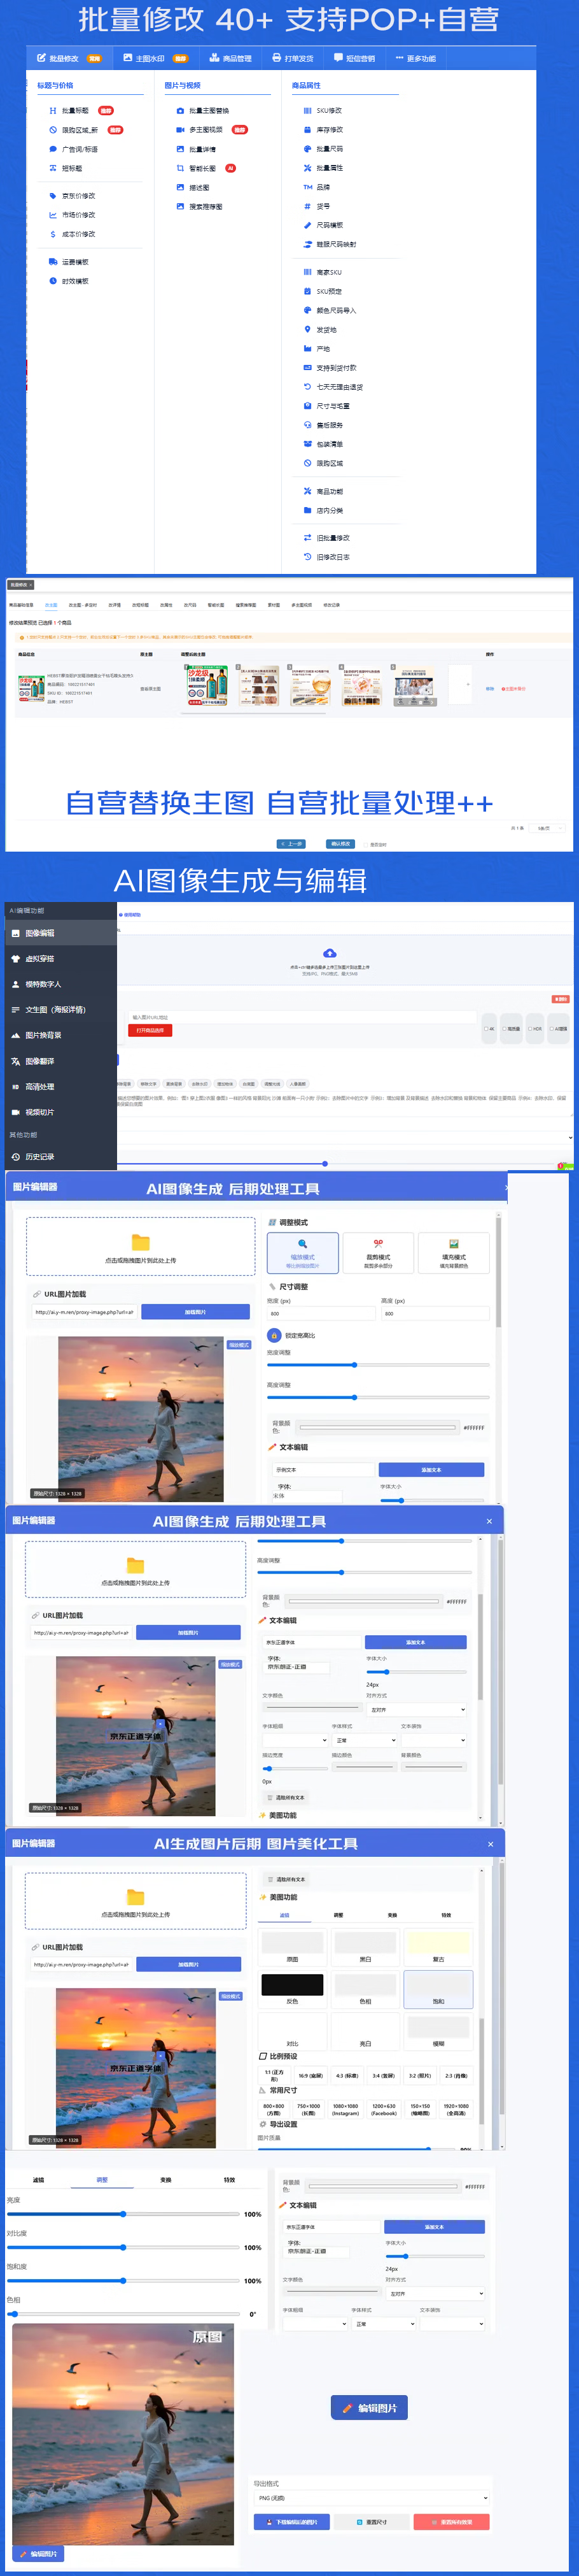Screen dimensions: 579x2576
Task: Open the 运费模板 truck item
Action: pyautogui.click(x=69, y=262)
